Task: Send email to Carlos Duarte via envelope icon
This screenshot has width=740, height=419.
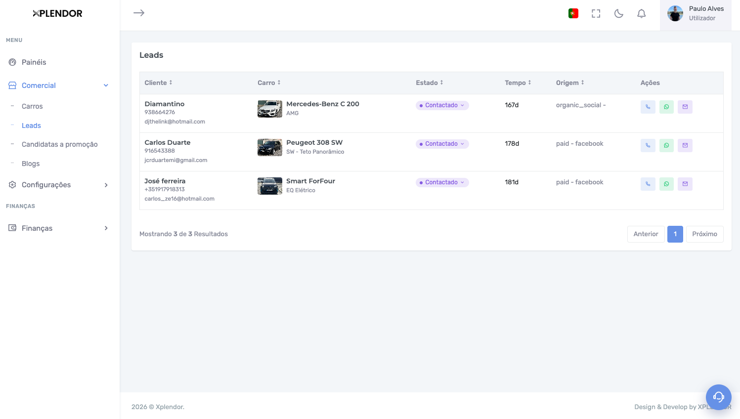Action: (x=685, y=145)
